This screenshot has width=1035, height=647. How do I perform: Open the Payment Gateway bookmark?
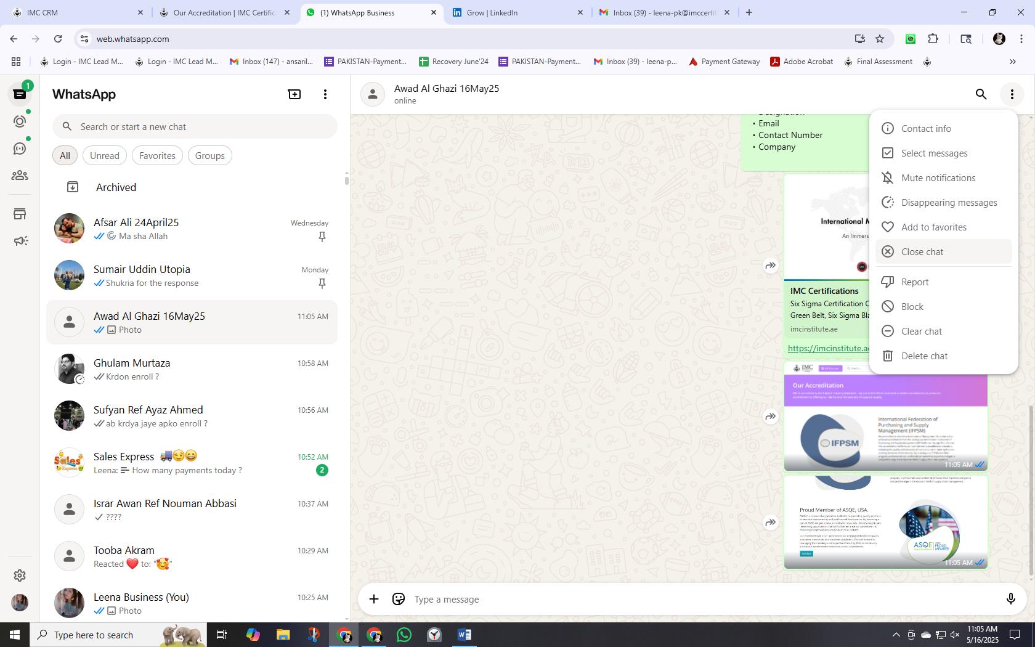724,62
